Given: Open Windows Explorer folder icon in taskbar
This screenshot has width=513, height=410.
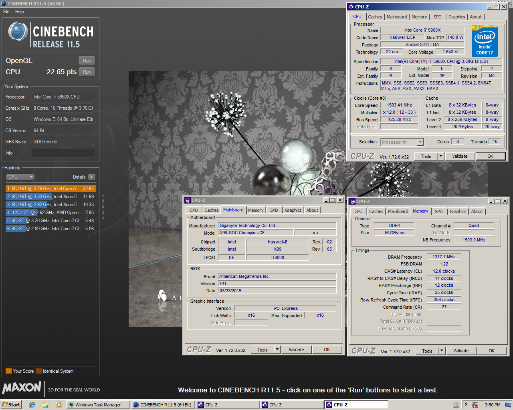Looking at the screenshot, I should 45,405.
